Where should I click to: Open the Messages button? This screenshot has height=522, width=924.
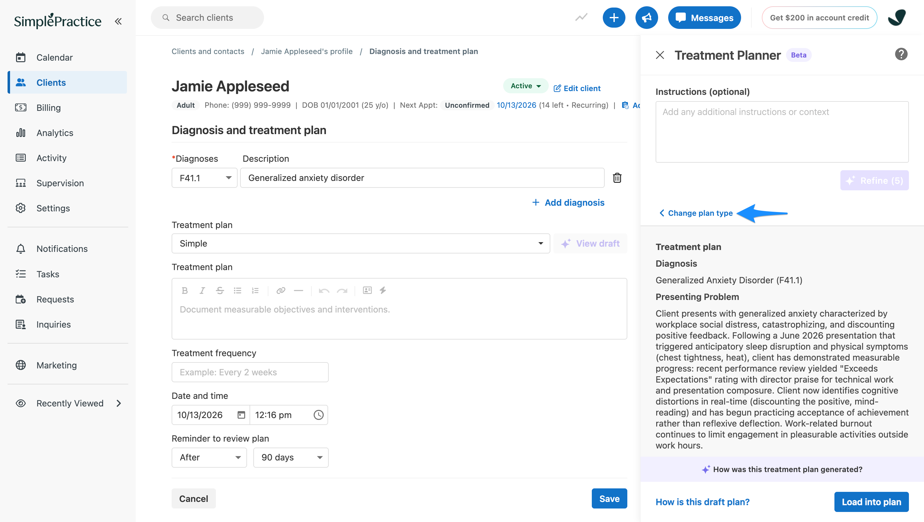pos(705,18)
